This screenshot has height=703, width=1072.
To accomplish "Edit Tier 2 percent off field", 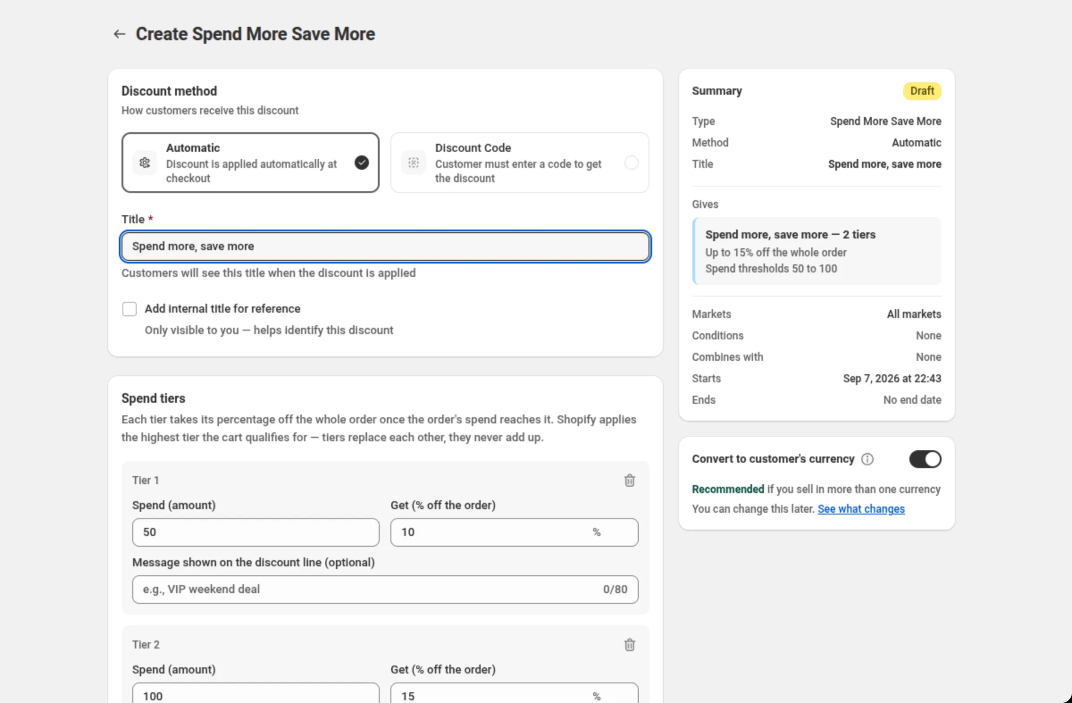I will [514, 694].
